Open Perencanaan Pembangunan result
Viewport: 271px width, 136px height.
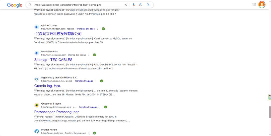click(x=57, y=112)
